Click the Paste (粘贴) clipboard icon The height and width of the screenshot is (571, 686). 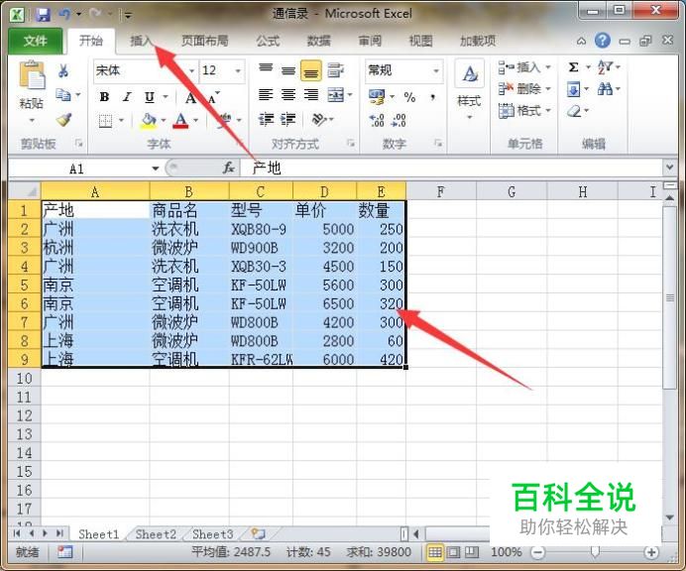[32, 75]
